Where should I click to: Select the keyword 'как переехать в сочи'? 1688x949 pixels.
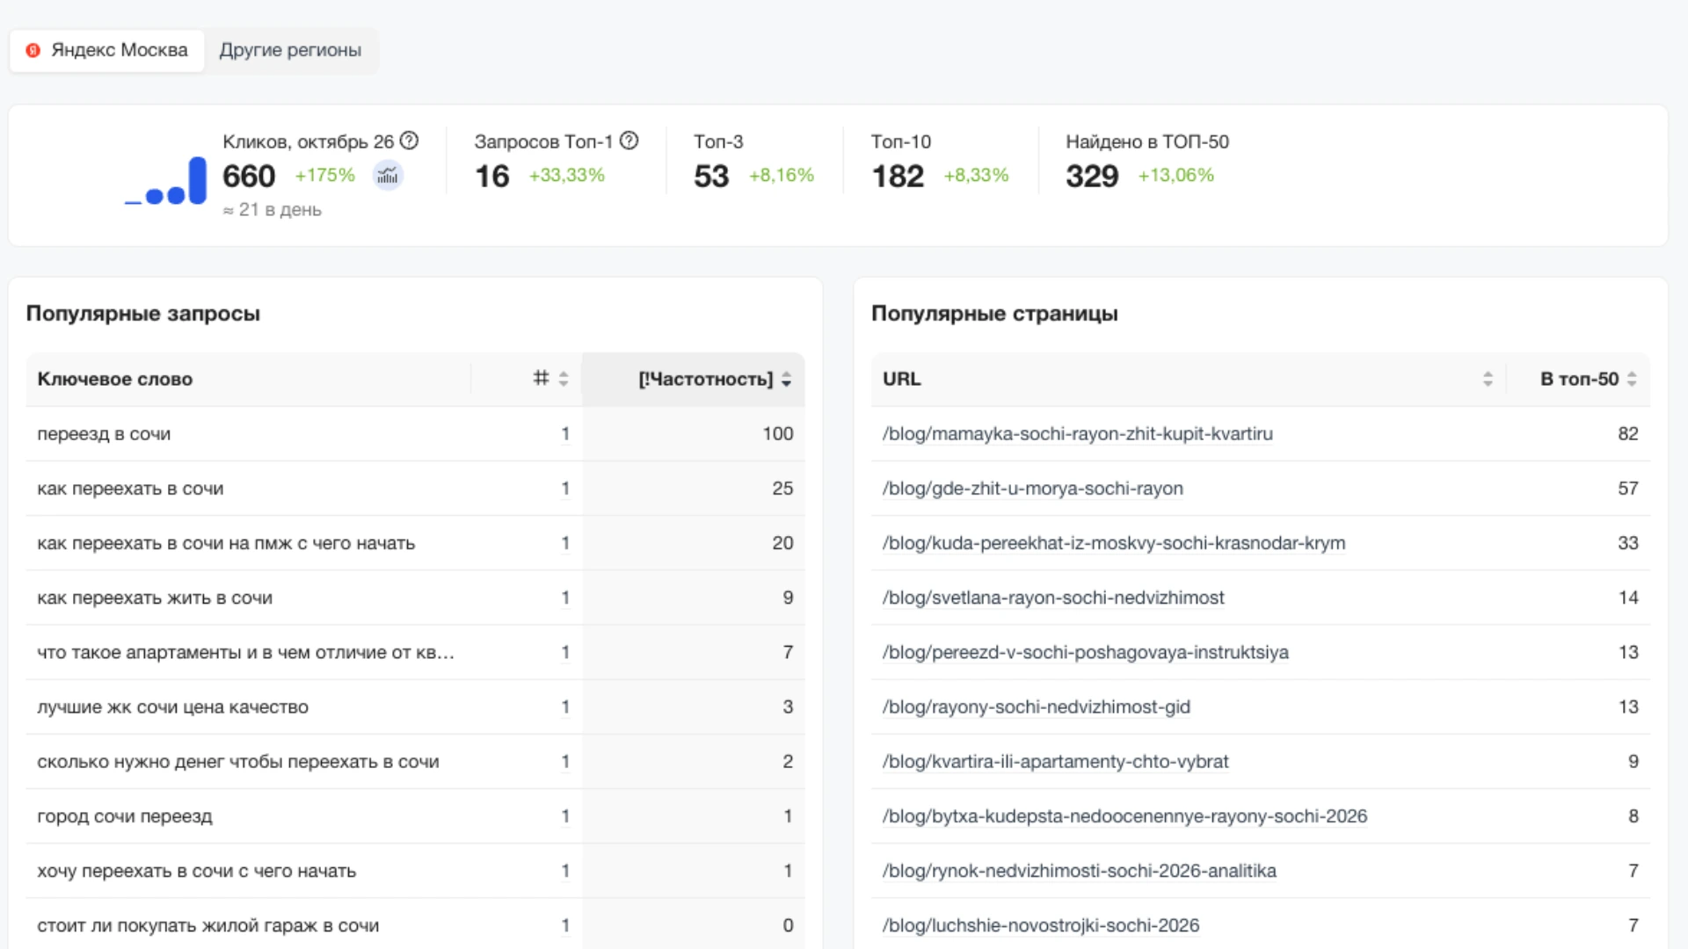[x=130, y=489]
